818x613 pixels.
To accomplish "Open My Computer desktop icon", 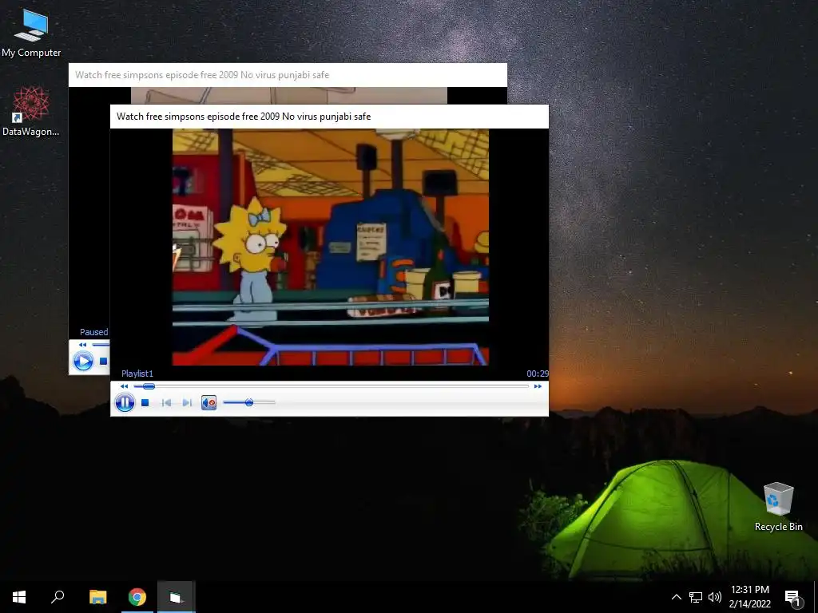I will (31, 33).
